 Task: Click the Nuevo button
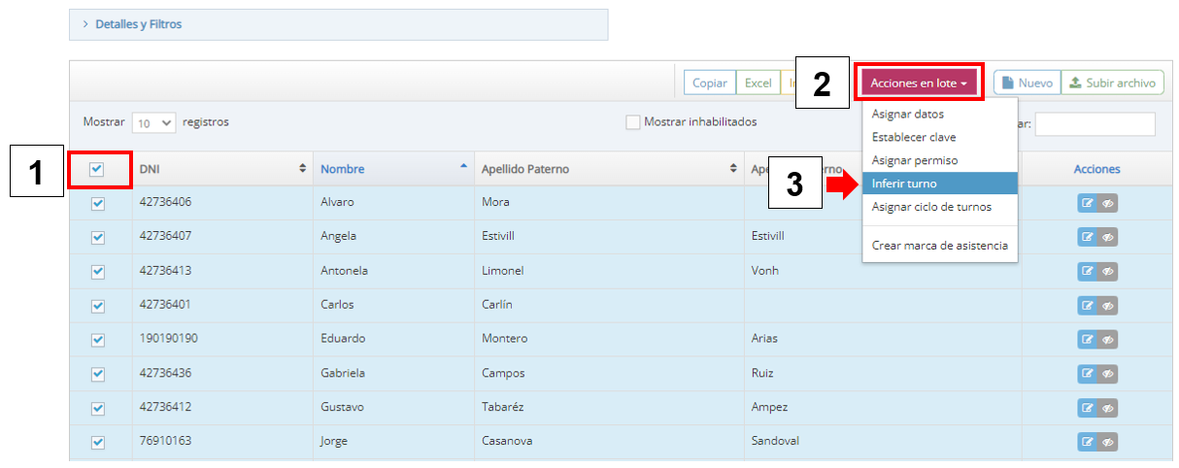[1026, 84]
